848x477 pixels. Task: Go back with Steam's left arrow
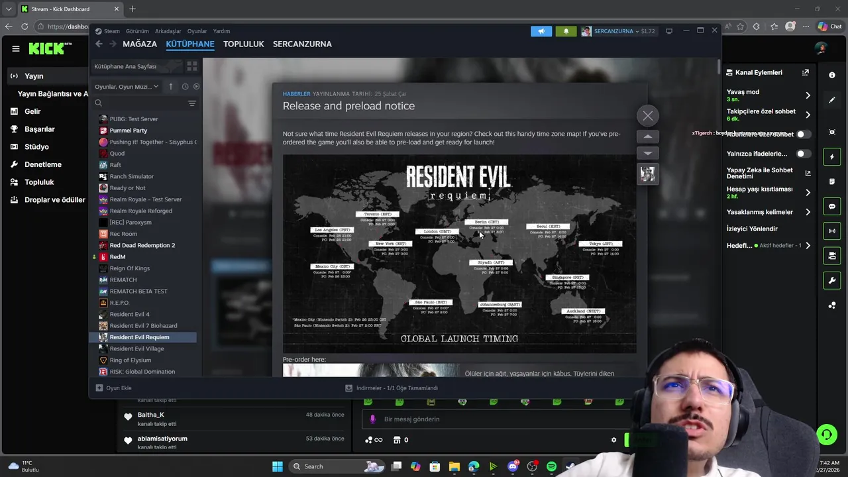[x=99, y=44]
